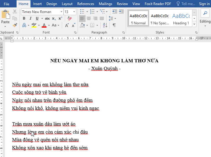Image resolution: width=211 pixels, height=157 pixels.
Task: Open the Foxit Reader PDF tab
Action: coord(158,4)
